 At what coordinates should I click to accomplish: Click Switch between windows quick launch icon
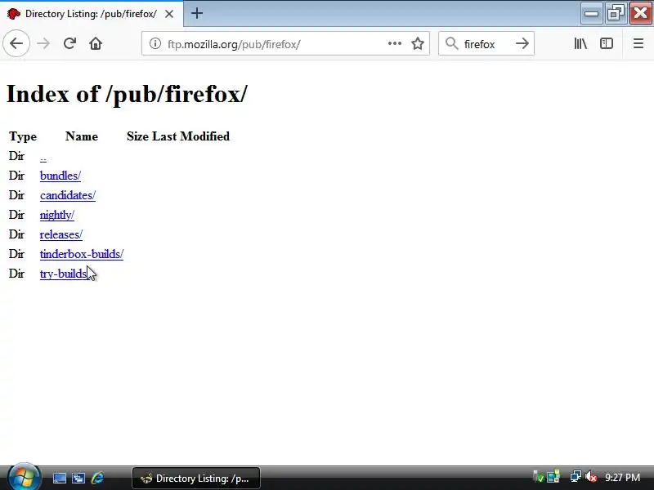coord(78,478)
